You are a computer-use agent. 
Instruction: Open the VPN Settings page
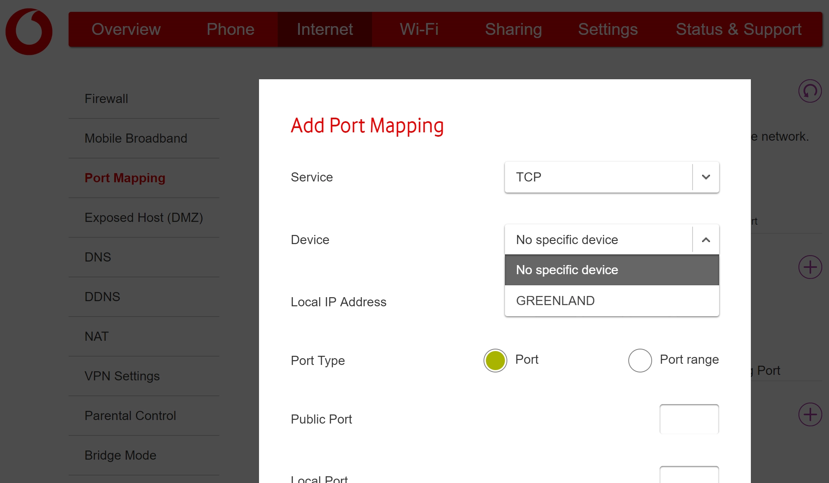pyautogui.click(x=122, y=376)
